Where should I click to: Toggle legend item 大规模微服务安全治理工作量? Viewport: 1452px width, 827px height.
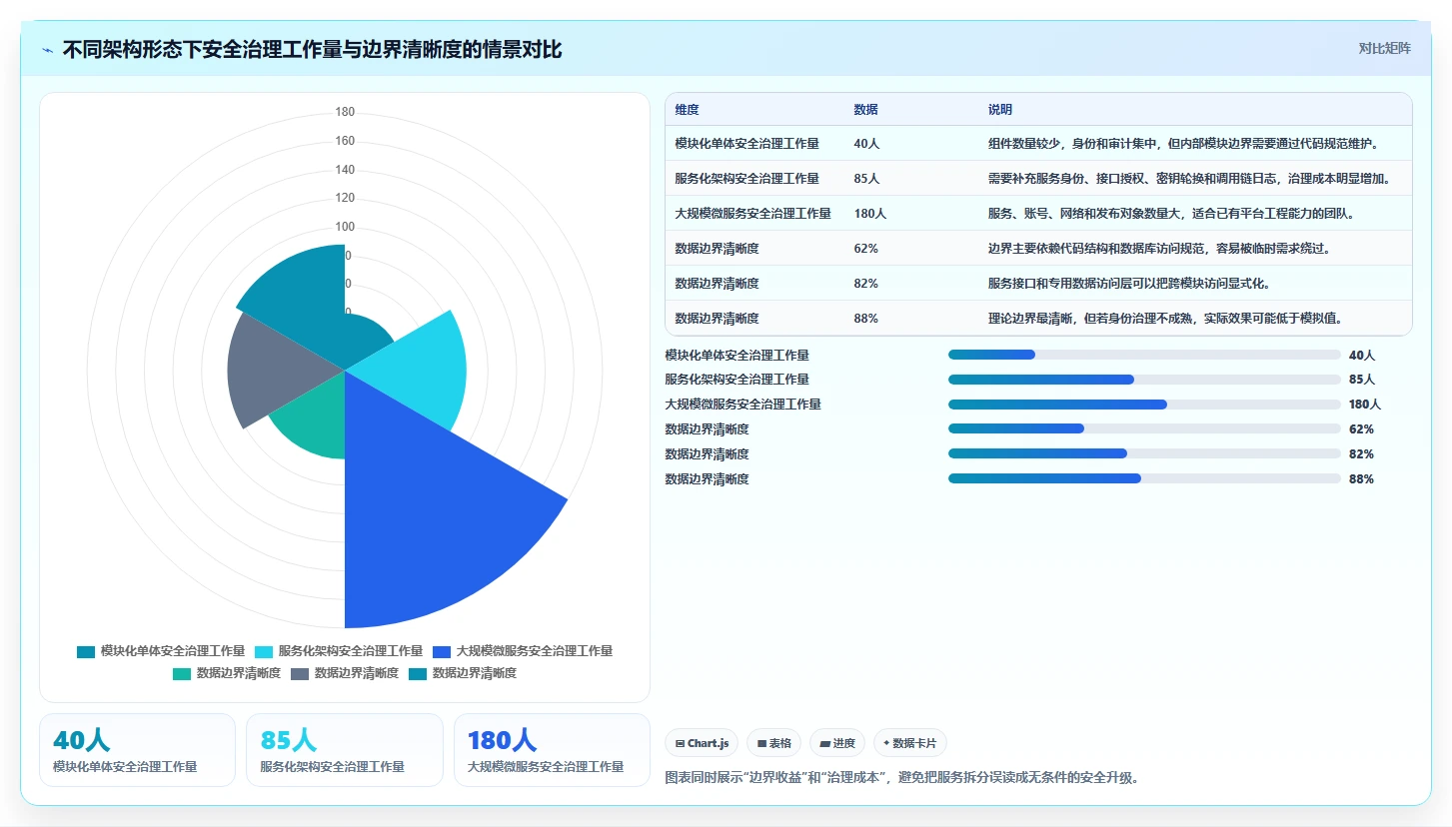pos(523,651)
